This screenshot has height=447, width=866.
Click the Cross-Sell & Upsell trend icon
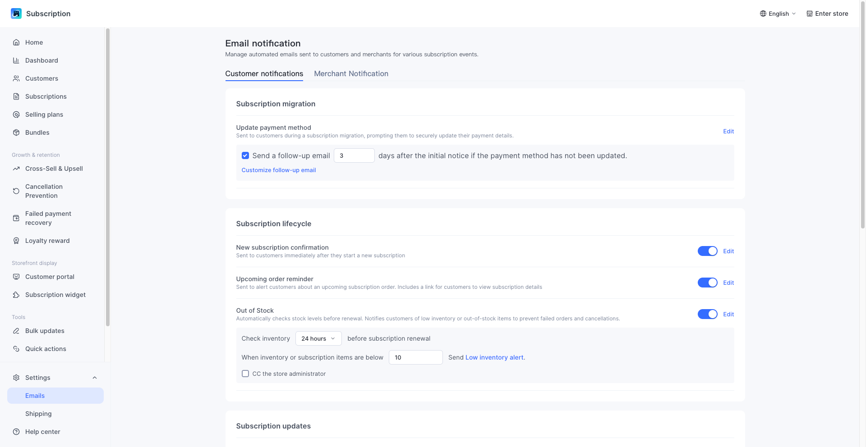[16, 169]
